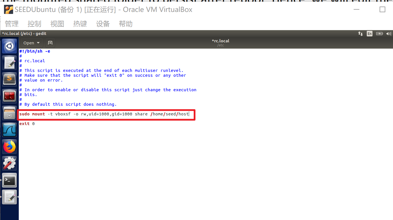Open the 帮助 menu in VirtualBox
Image resolution: width=393 pixels, height=220 pixels.
126,24
